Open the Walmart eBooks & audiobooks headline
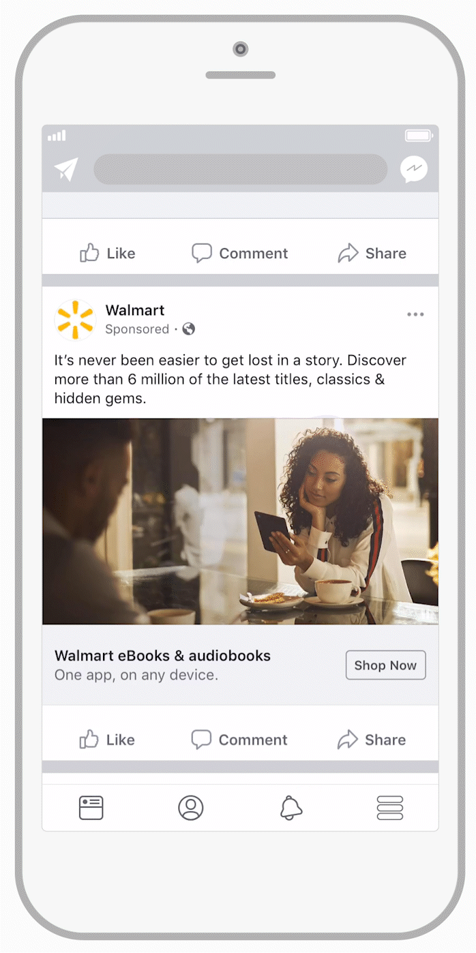Screen dimensions: 476x953 pyautogui.click(x=162, y=656)
